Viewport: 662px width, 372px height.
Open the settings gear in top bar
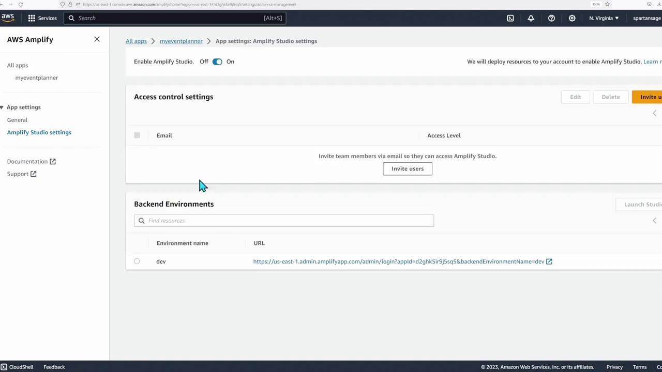[572, 18]
